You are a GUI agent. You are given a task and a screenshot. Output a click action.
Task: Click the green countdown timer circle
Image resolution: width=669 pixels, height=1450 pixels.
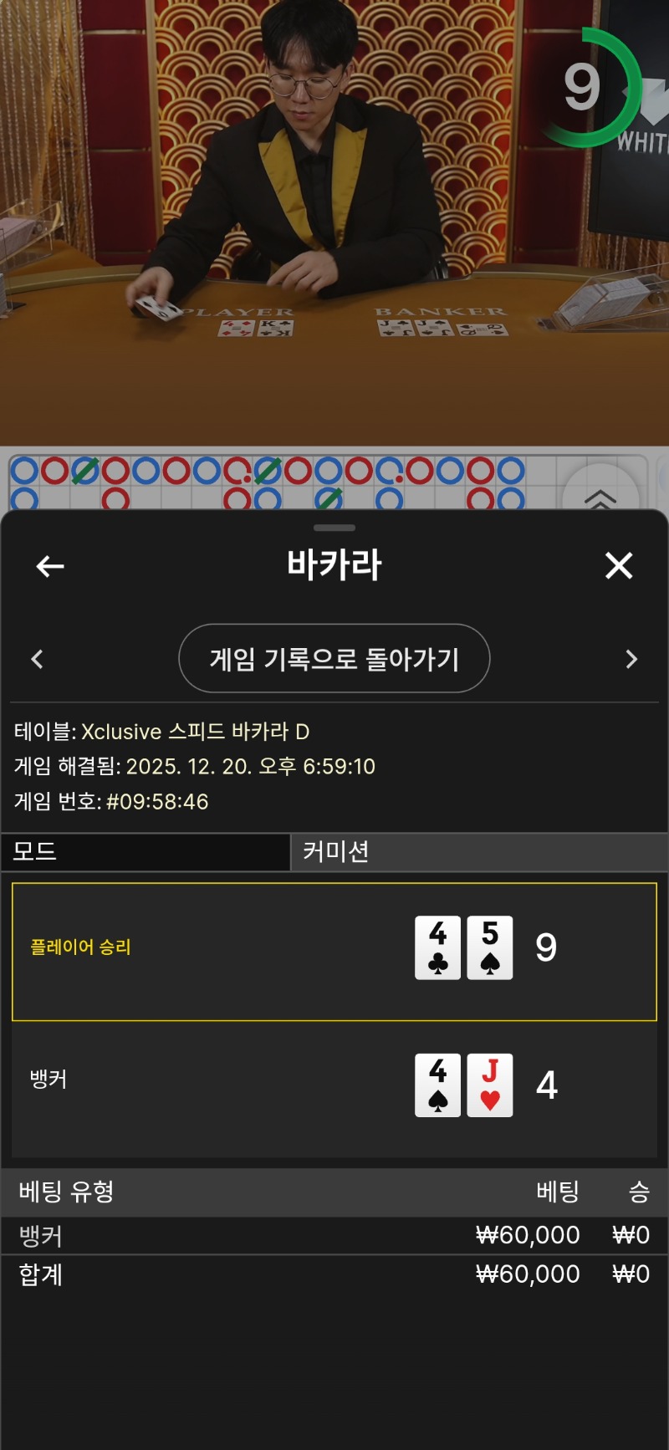tap(588, 87)
